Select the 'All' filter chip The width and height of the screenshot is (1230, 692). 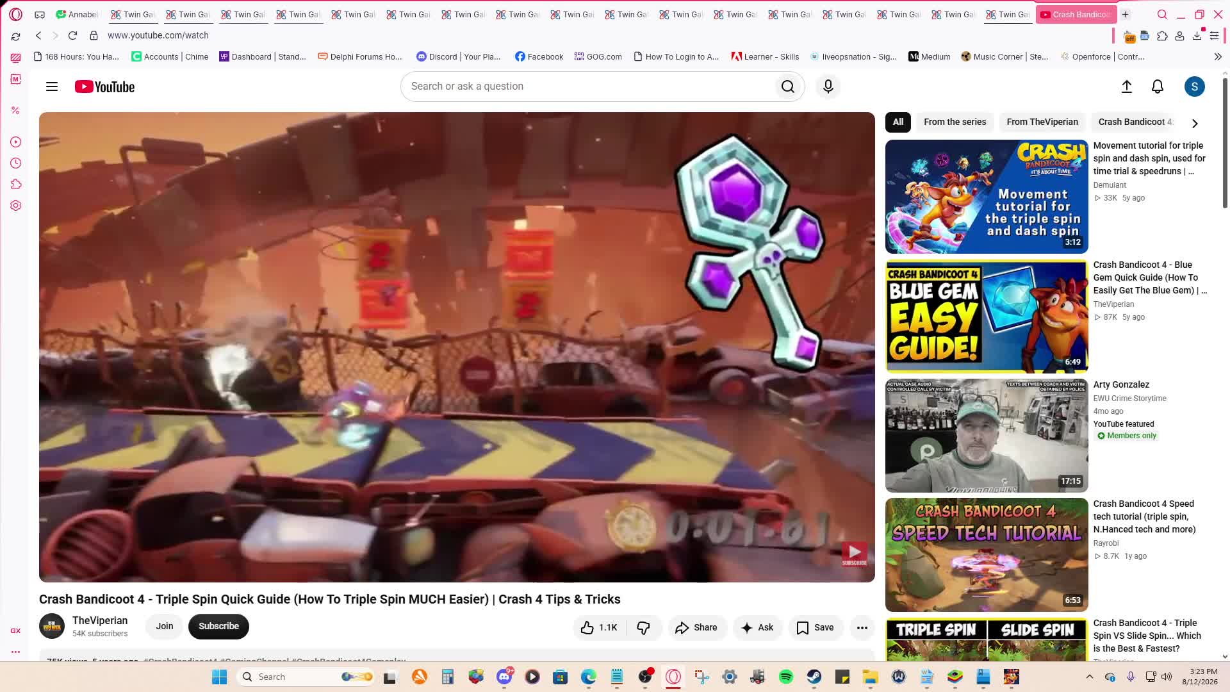898,122
